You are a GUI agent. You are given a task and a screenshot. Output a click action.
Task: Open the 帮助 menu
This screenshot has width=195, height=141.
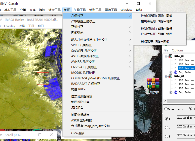pyautogui.click(x=139, y=10)
